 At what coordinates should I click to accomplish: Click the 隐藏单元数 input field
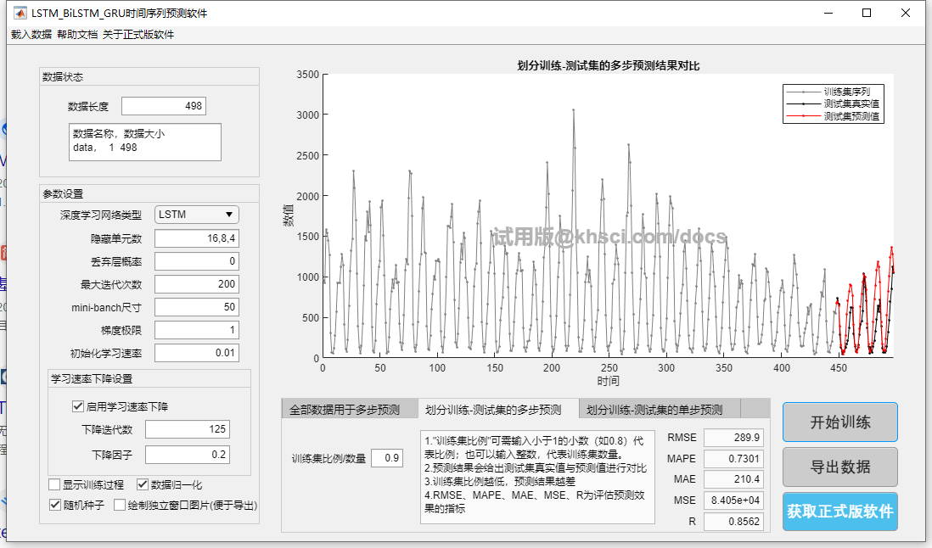pos(196,238)
